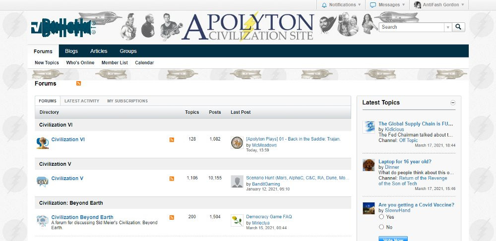The image size is (496, 241).
Task: Open the Civilization Beyond Earth forum link
Action: [82, 217]
